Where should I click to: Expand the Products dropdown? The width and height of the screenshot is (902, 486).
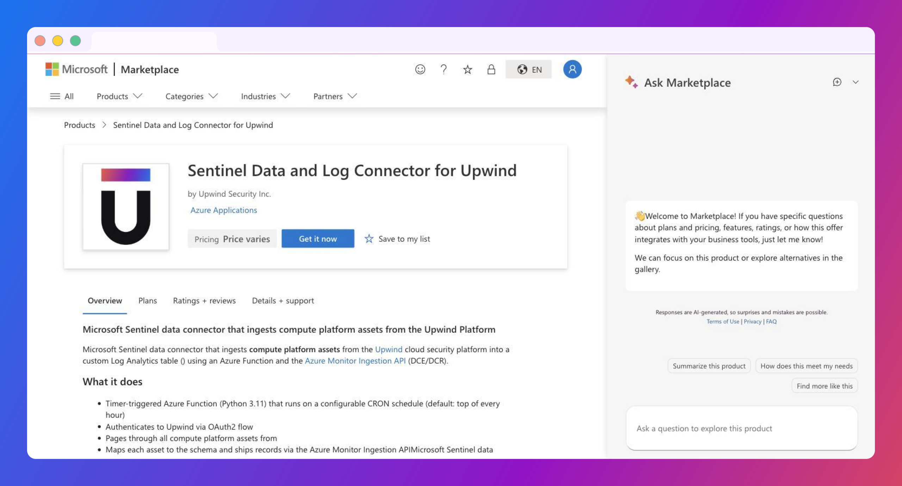pyautogui.click(x=119, y=96)
